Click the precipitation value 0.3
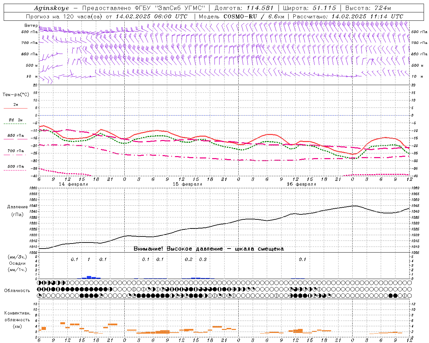 (203, 259)
